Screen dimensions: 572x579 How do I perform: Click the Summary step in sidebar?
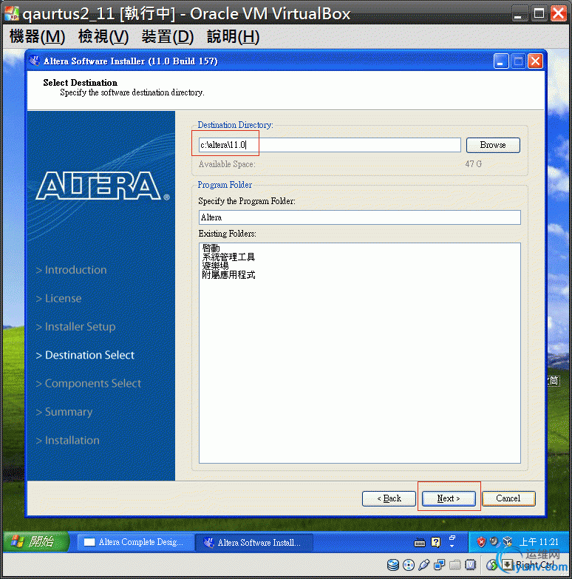coord(64,412)
